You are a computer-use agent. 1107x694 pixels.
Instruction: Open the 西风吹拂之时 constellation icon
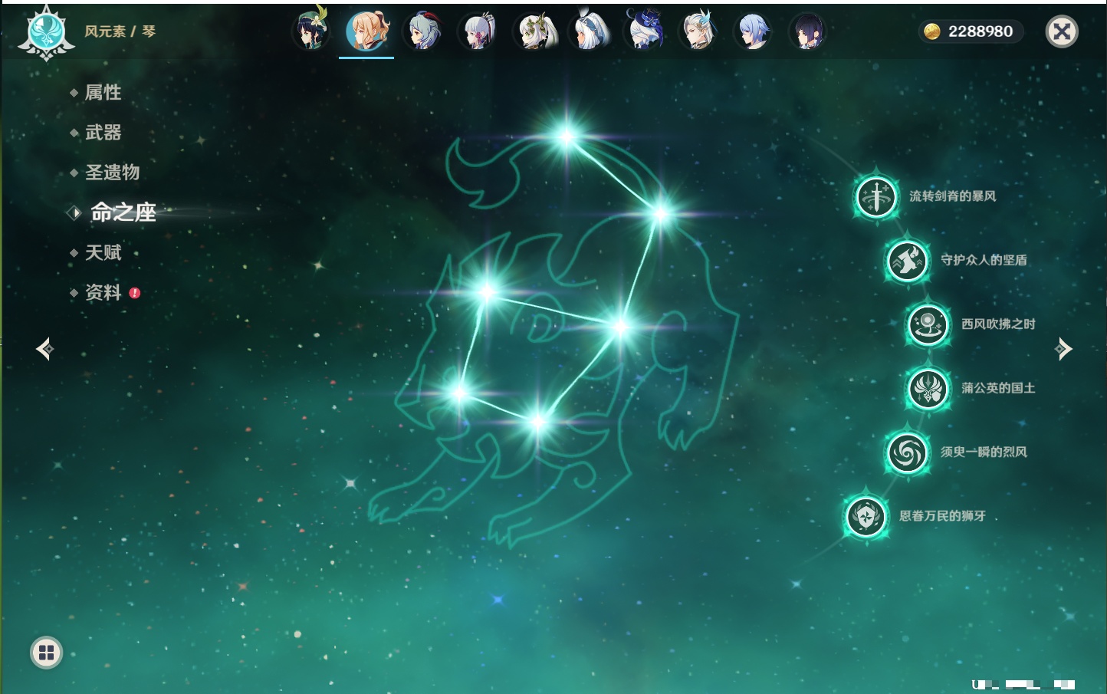(x=928, y=324)
